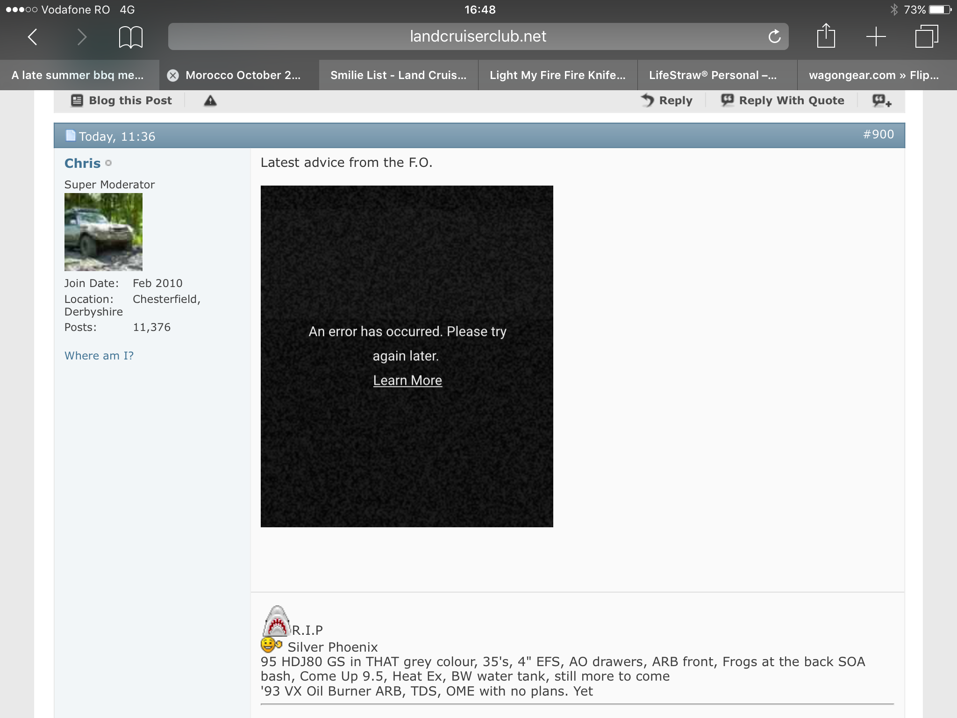Viewport: 957px width, 718px height.
Task: Tap the battery indicator in status bar
Action: coord(941,9)
